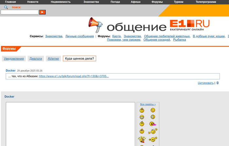This screenshot has width=229, height=146.
Task: Insert the winking smiley
Action: (x=152, y=110)
